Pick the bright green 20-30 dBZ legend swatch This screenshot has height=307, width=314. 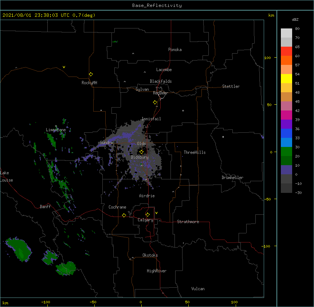click(286, 152)
